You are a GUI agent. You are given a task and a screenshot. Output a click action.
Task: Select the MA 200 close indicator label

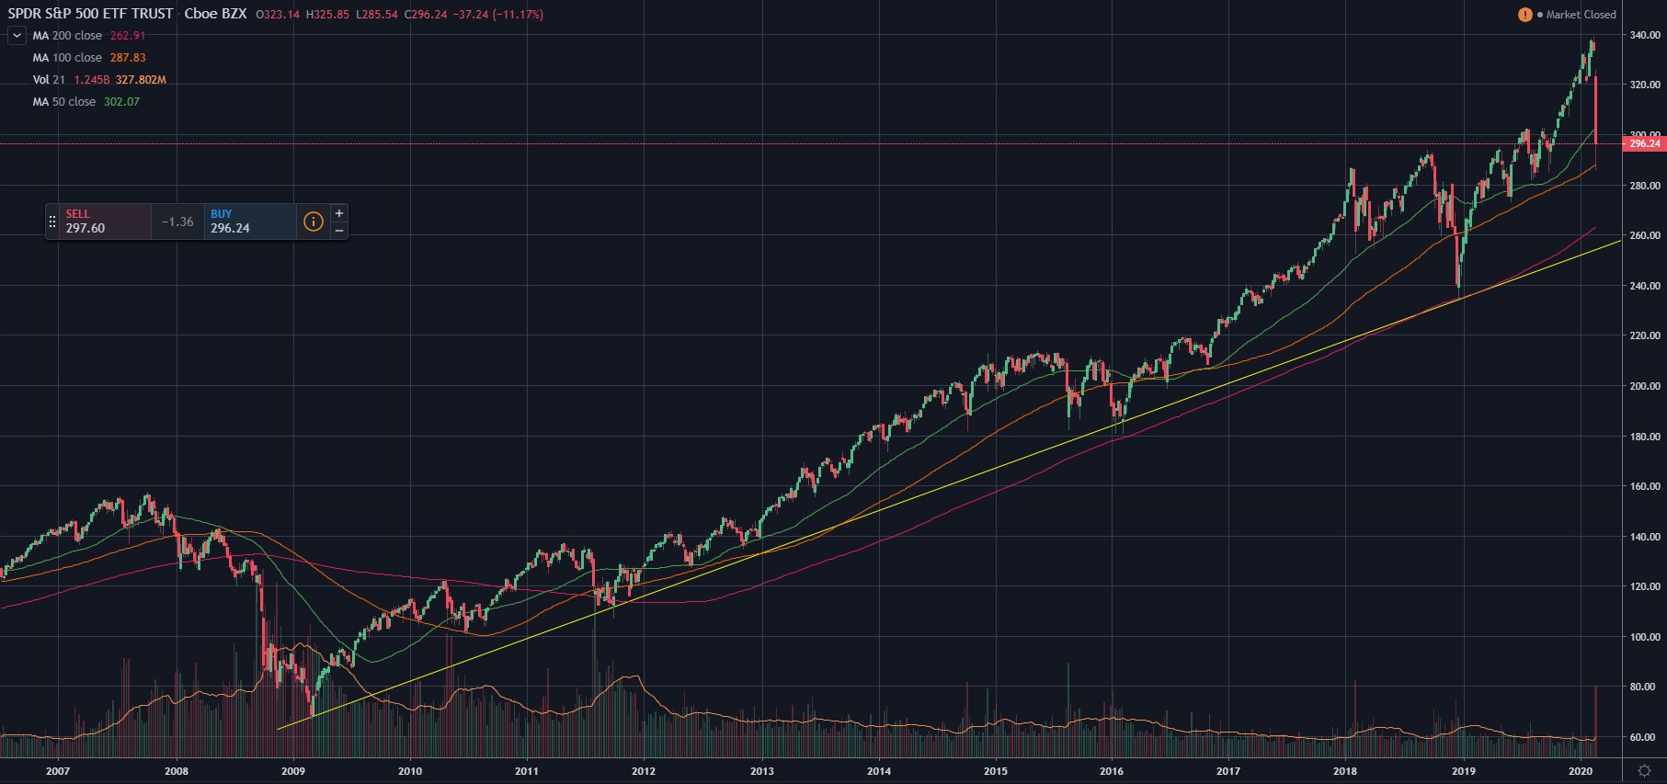(x=67, y=36)
